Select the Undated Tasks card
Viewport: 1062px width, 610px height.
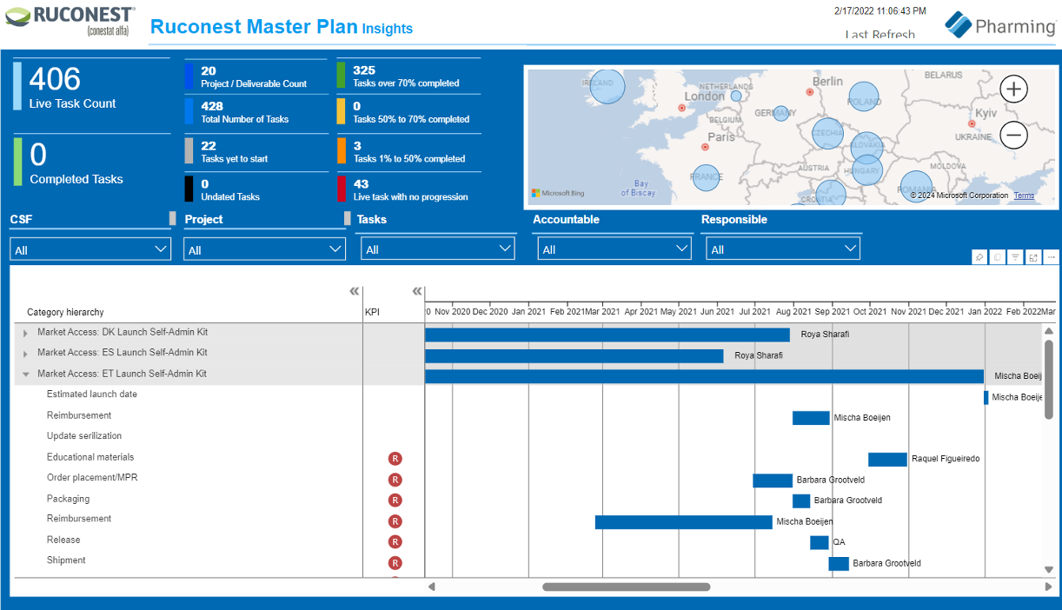point(256,189)
